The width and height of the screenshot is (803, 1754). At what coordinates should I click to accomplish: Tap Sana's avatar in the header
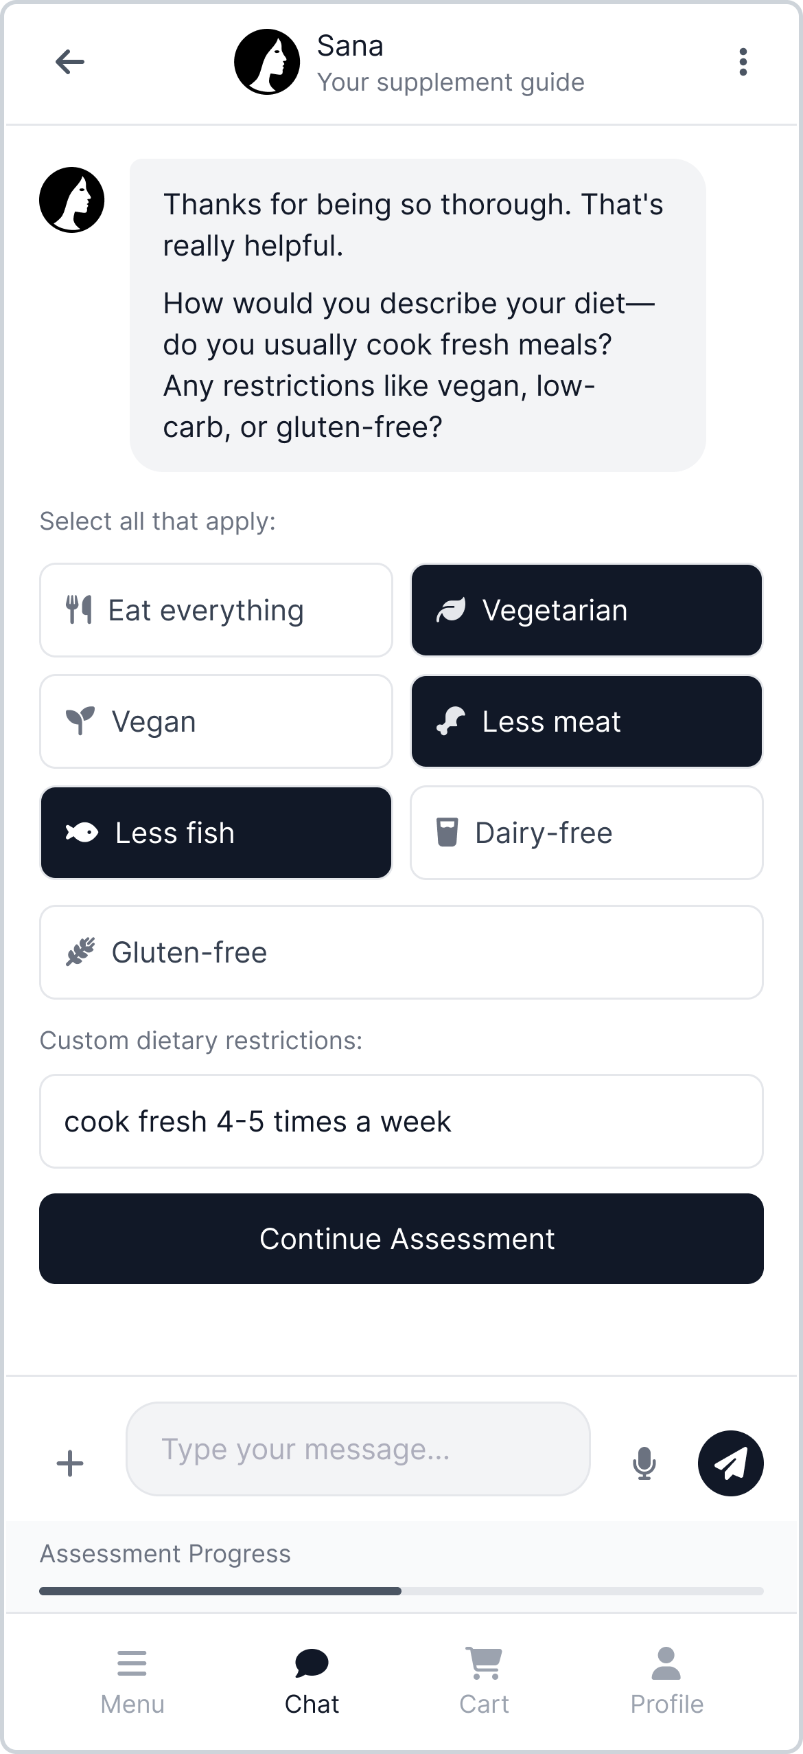(x=267, y=62)
